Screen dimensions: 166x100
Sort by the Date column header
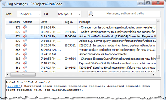[x=44, y=22]
